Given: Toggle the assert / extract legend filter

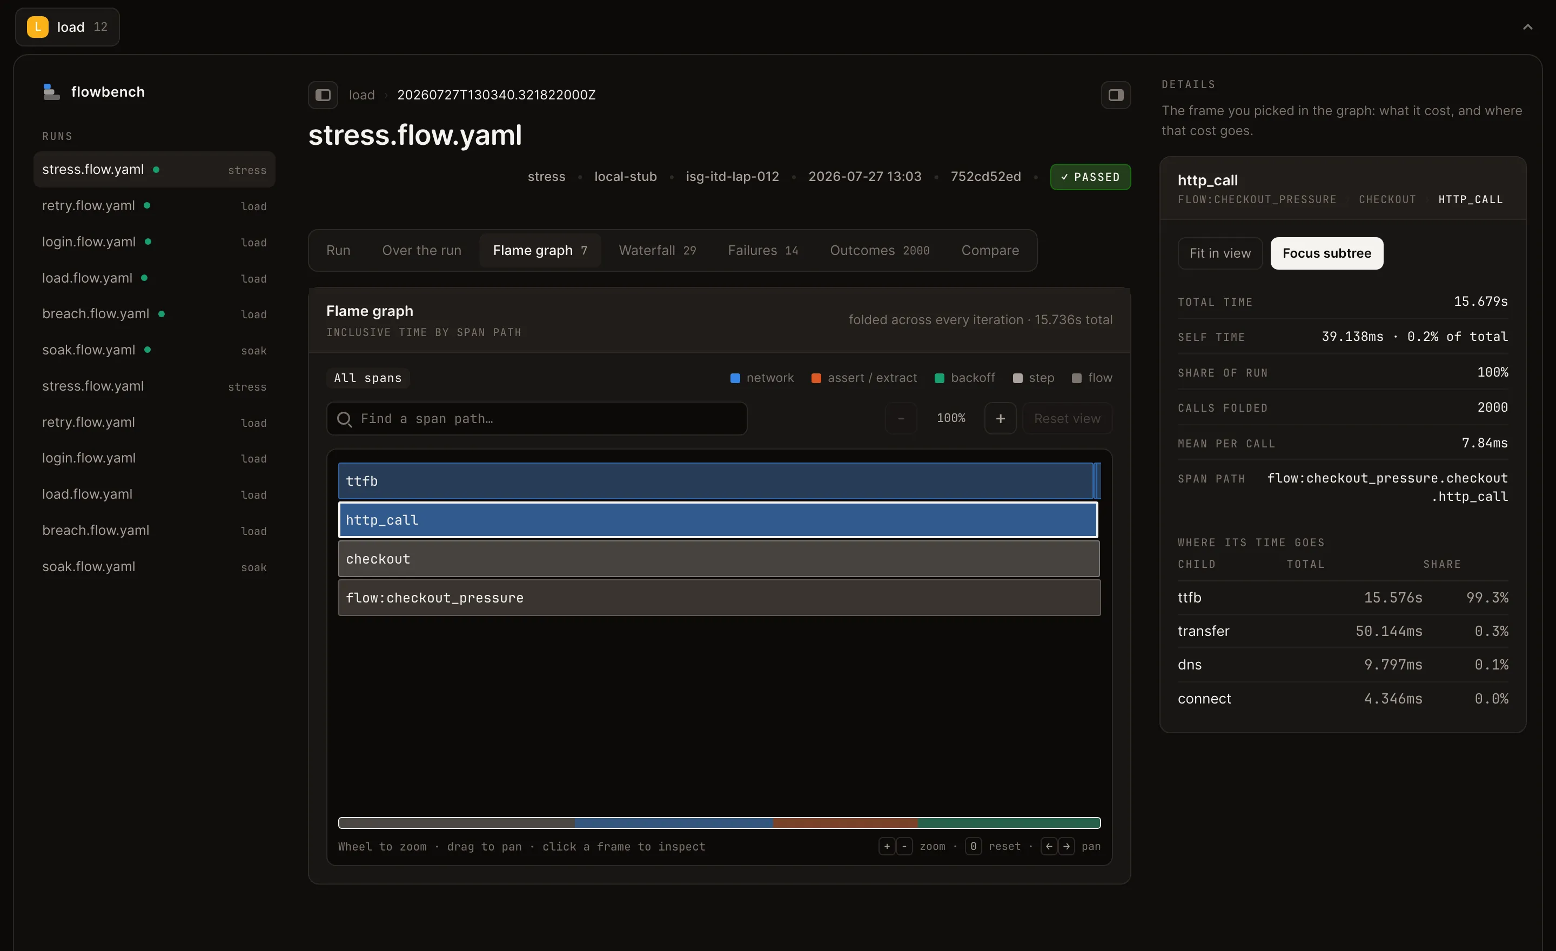Looking at the screenshot, I should 864,378.
